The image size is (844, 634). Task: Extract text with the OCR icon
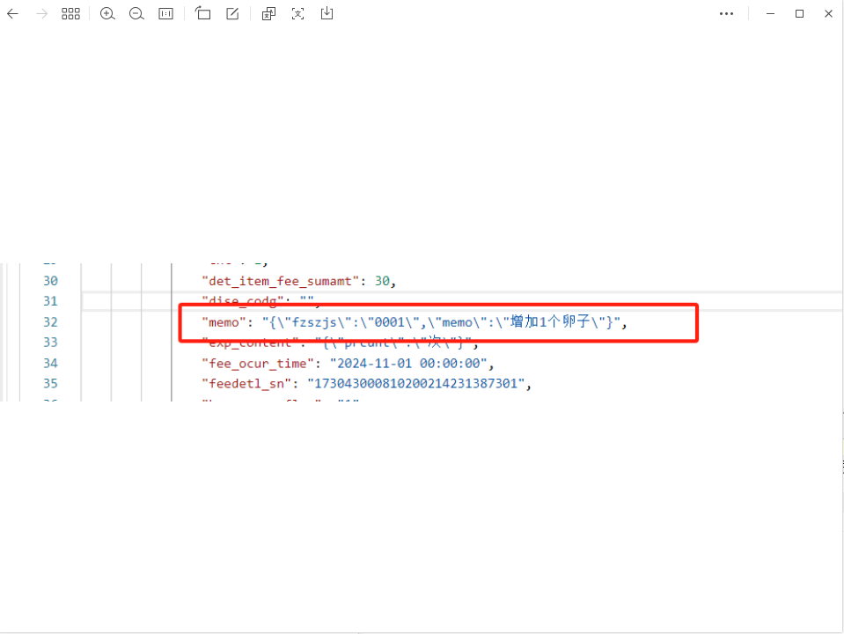coord(297,14)
